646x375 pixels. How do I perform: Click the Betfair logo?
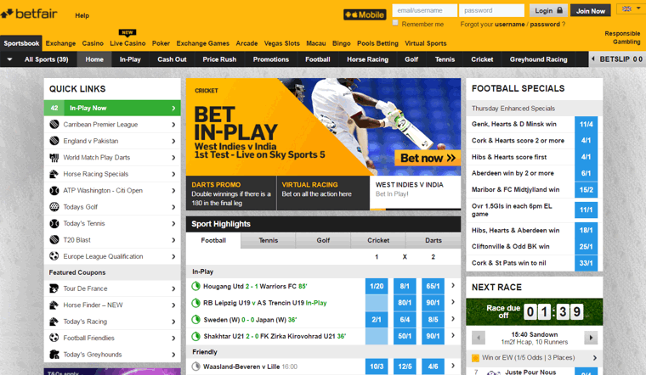coord(29,14)
